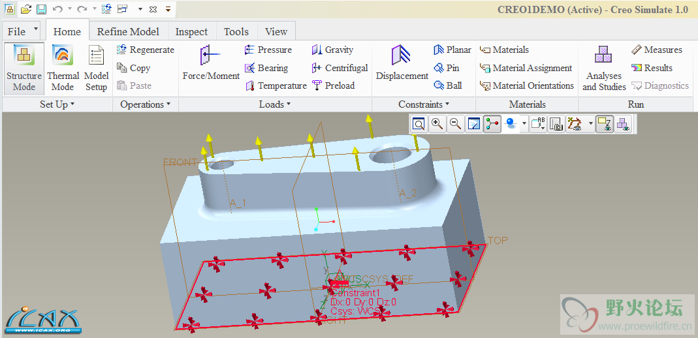Select the FRONT datum plane label
This screenshot has height=338, width=698.
pos(180,162)
